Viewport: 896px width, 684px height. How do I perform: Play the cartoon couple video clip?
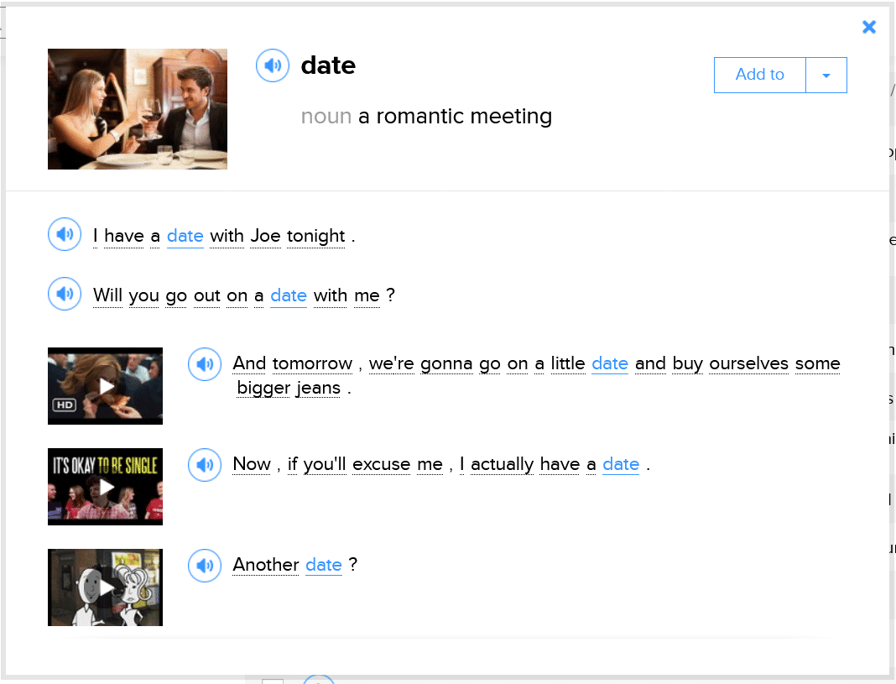(106, 587)
